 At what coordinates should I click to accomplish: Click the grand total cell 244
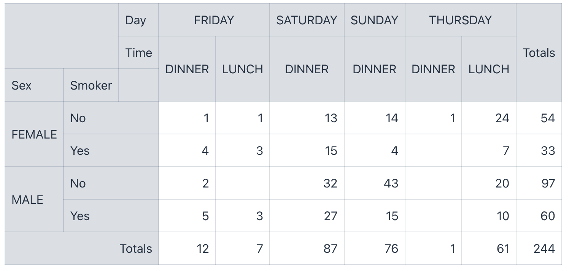tap(544, 249)
